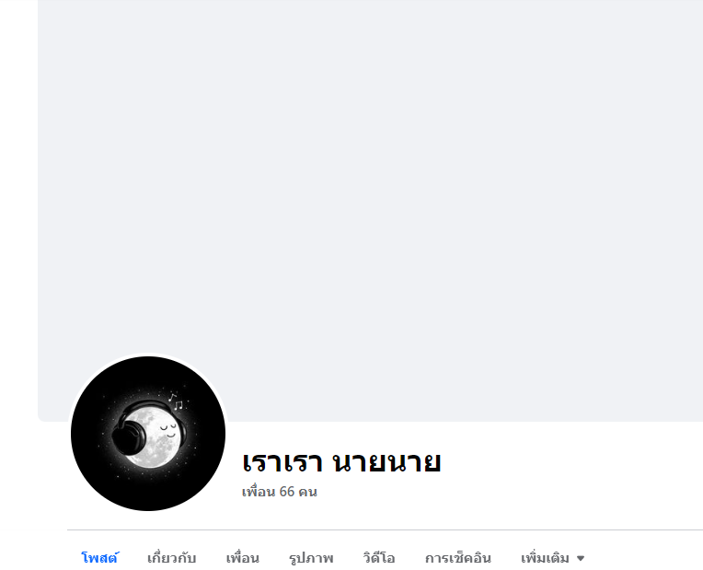Click the moon's smiling face in avatar
Image resolution: width=703 pixels, height=570 pixels.
167,430
